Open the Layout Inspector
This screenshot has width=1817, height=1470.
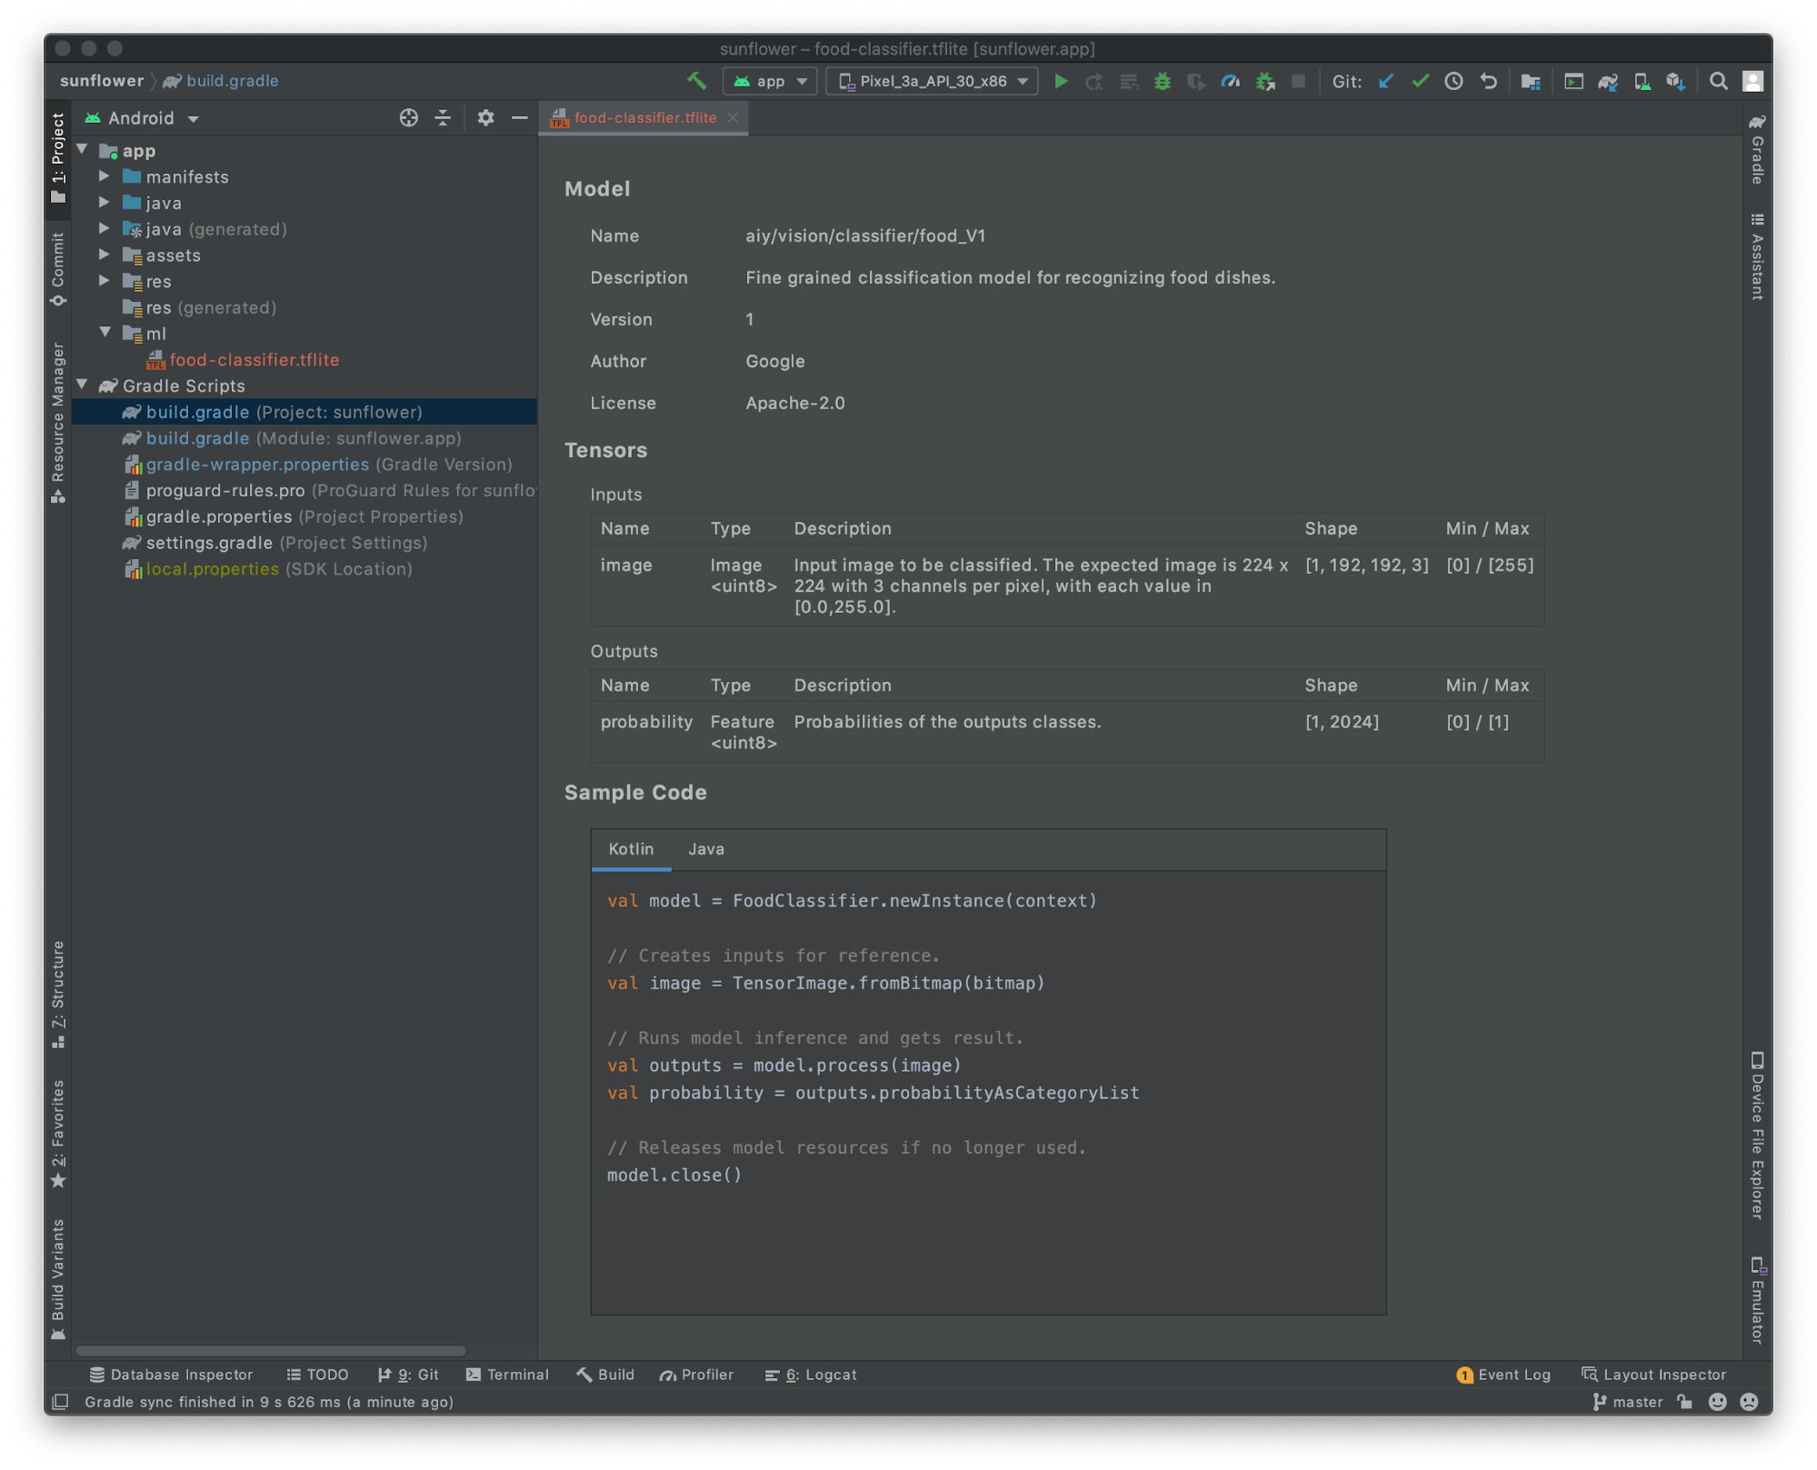[x=1656, y=1375]
